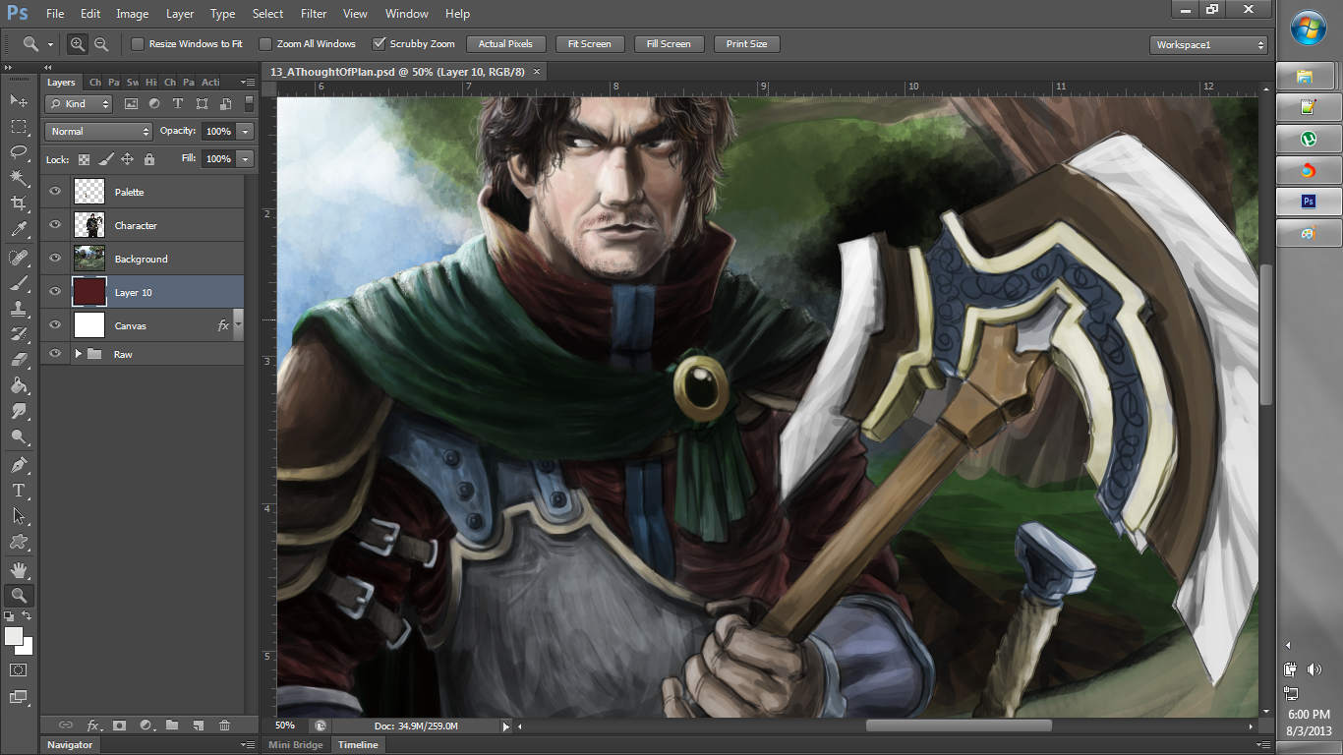Click the Actual Pixels button
1343x755 pixels.
[x=505, y=44]
